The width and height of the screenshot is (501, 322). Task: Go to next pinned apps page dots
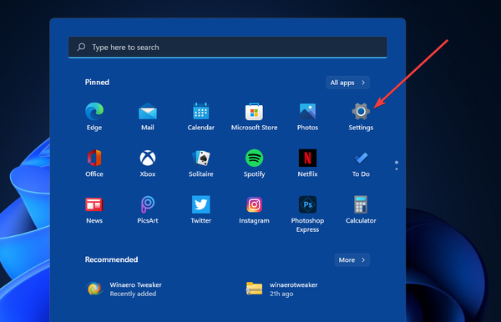pos(397,165)
